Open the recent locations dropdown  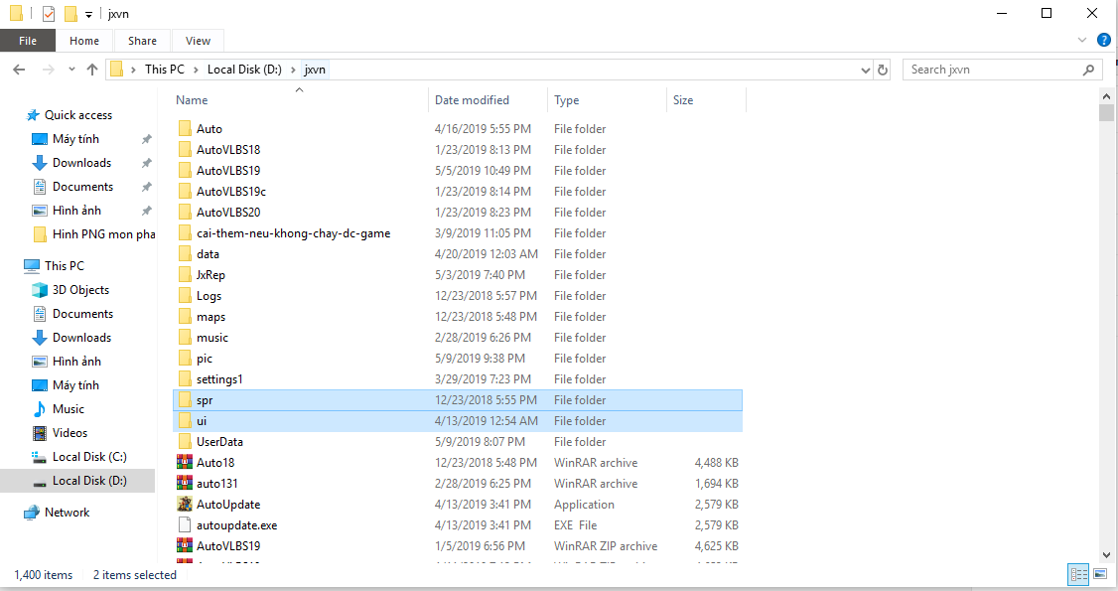pyautogui.click(x=71, y=70)
